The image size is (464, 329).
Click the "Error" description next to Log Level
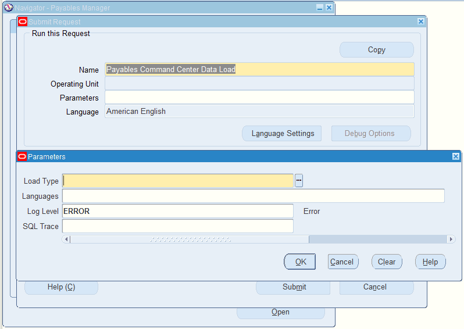pyautogui.click(x=312, y=211)
